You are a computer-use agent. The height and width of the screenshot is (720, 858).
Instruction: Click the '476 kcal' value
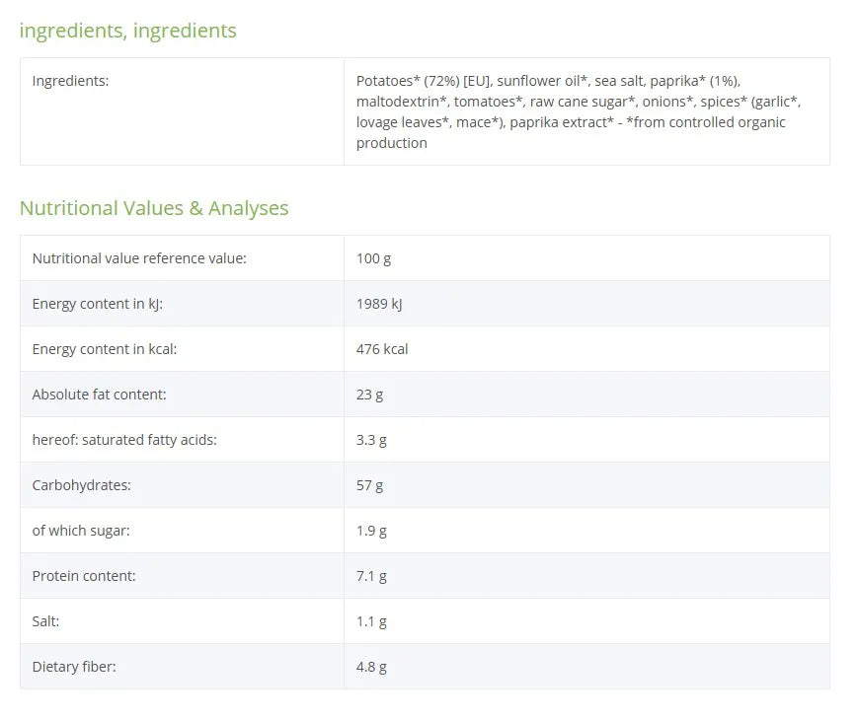click(x=382, y=349)
